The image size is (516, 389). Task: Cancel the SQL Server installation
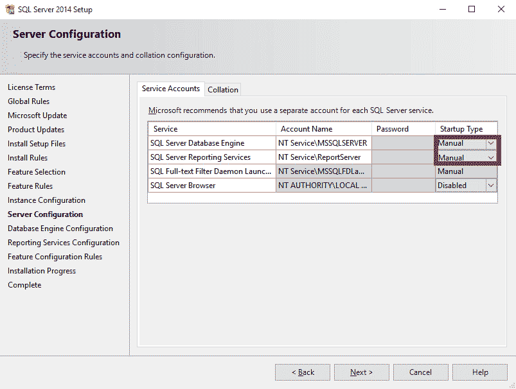tap(420, 372)
